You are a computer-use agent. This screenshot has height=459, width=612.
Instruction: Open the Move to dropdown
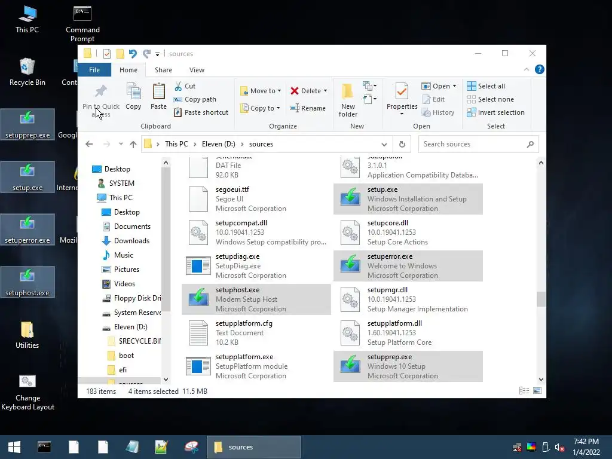pos(261,91)
